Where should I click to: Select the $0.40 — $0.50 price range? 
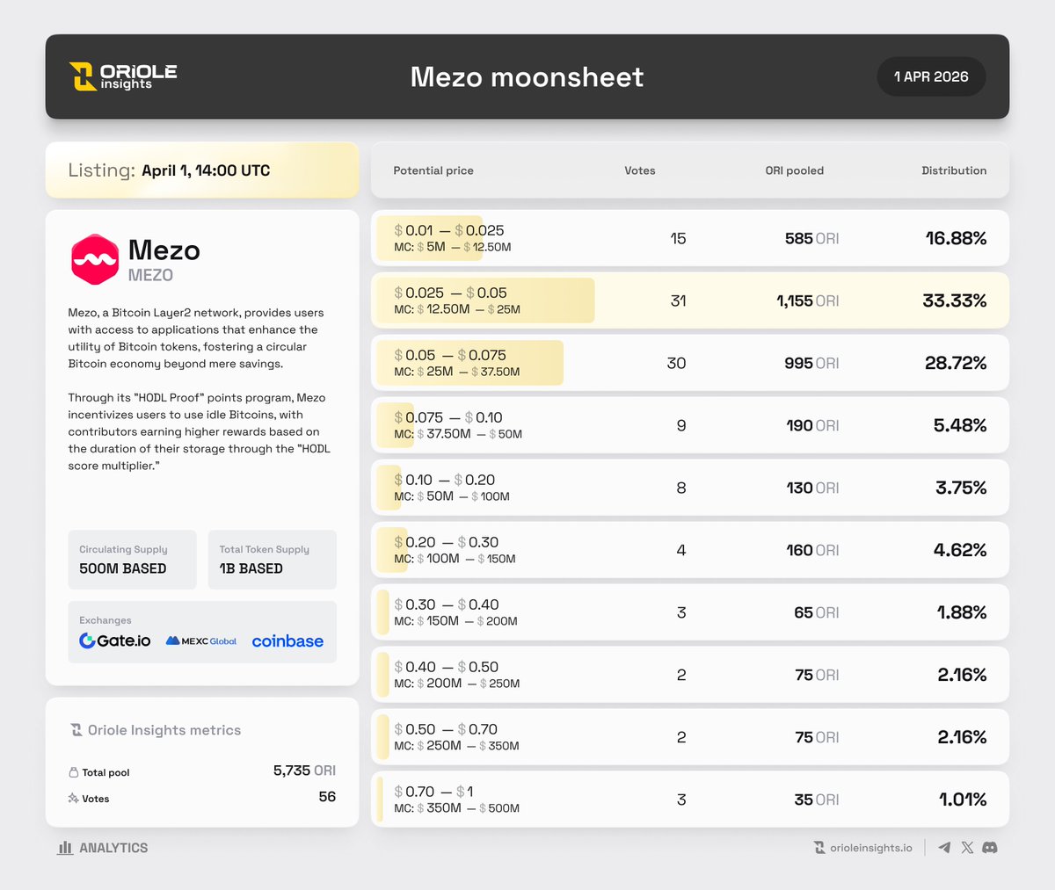(x=447, y=667)
